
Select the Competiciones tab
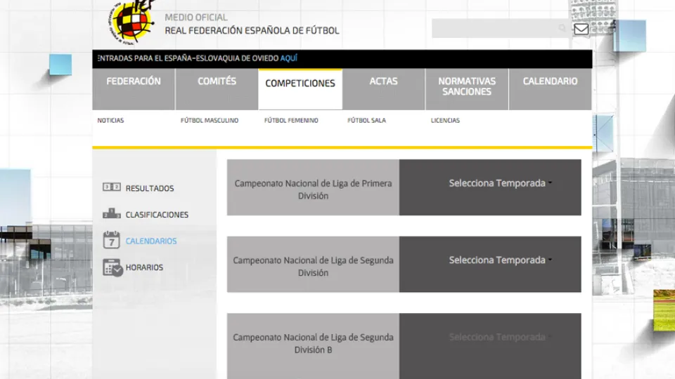300,89
